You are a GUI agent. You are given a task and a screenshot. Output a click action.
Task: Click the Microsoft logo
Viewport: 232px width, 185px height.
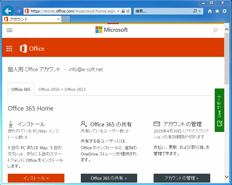point(112,30)
